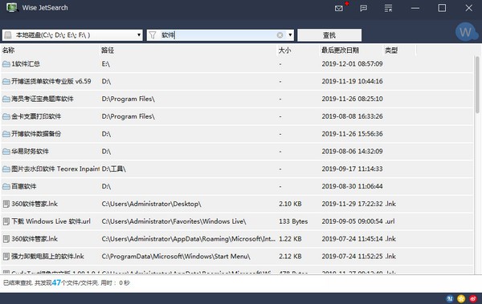Sort by 最后更改日期 column header
The height and width of the screenshot is (304, 482).
(x=340, y=50)
